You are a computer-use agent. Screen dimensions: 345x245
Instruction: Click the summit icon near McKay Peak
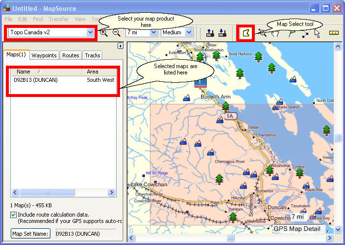tap(187, 98)
